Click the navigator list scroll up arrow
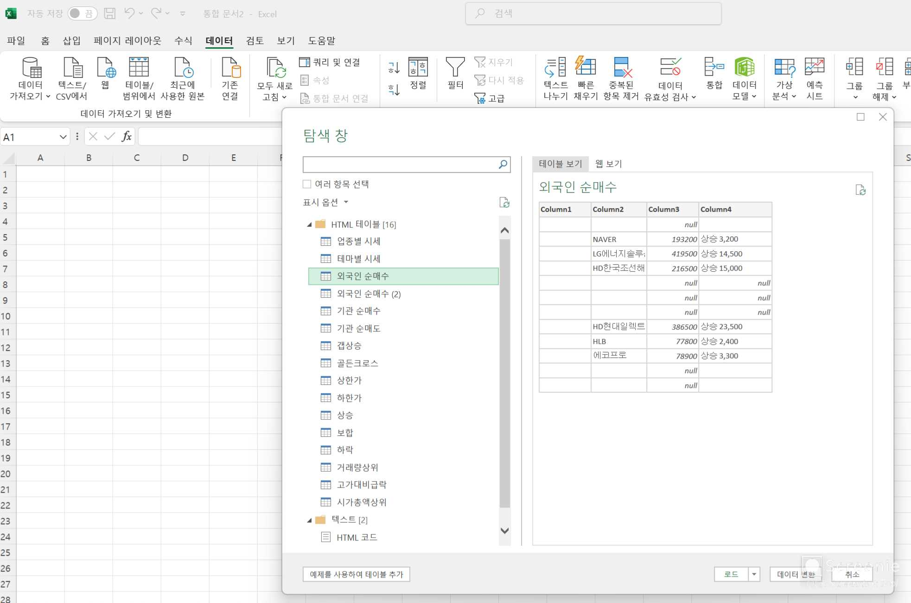 click(505, 230)
